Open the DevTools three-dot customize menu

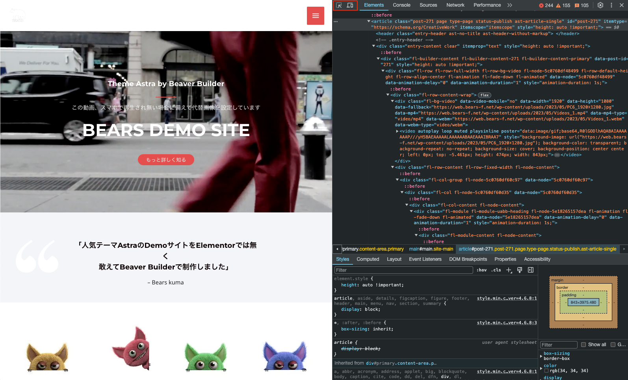click(x=611, y=5)
